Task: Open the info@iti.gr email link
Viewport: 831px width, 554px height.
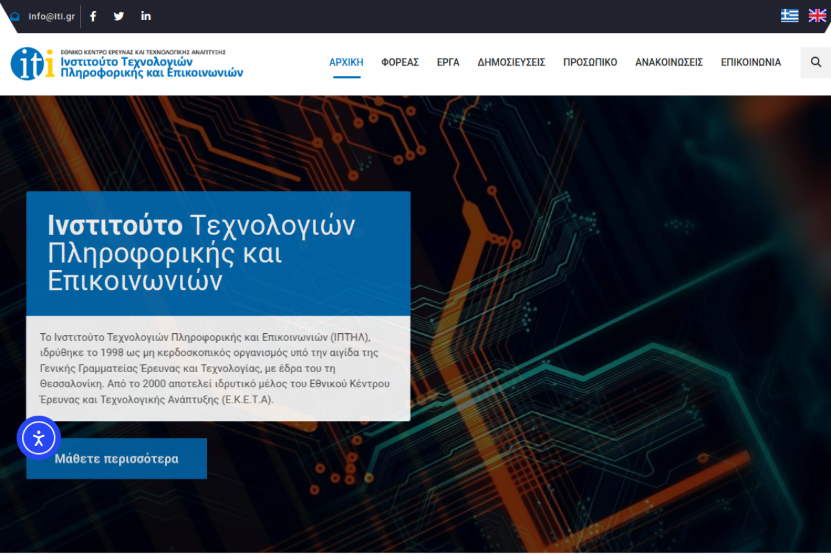Action: 51,16
